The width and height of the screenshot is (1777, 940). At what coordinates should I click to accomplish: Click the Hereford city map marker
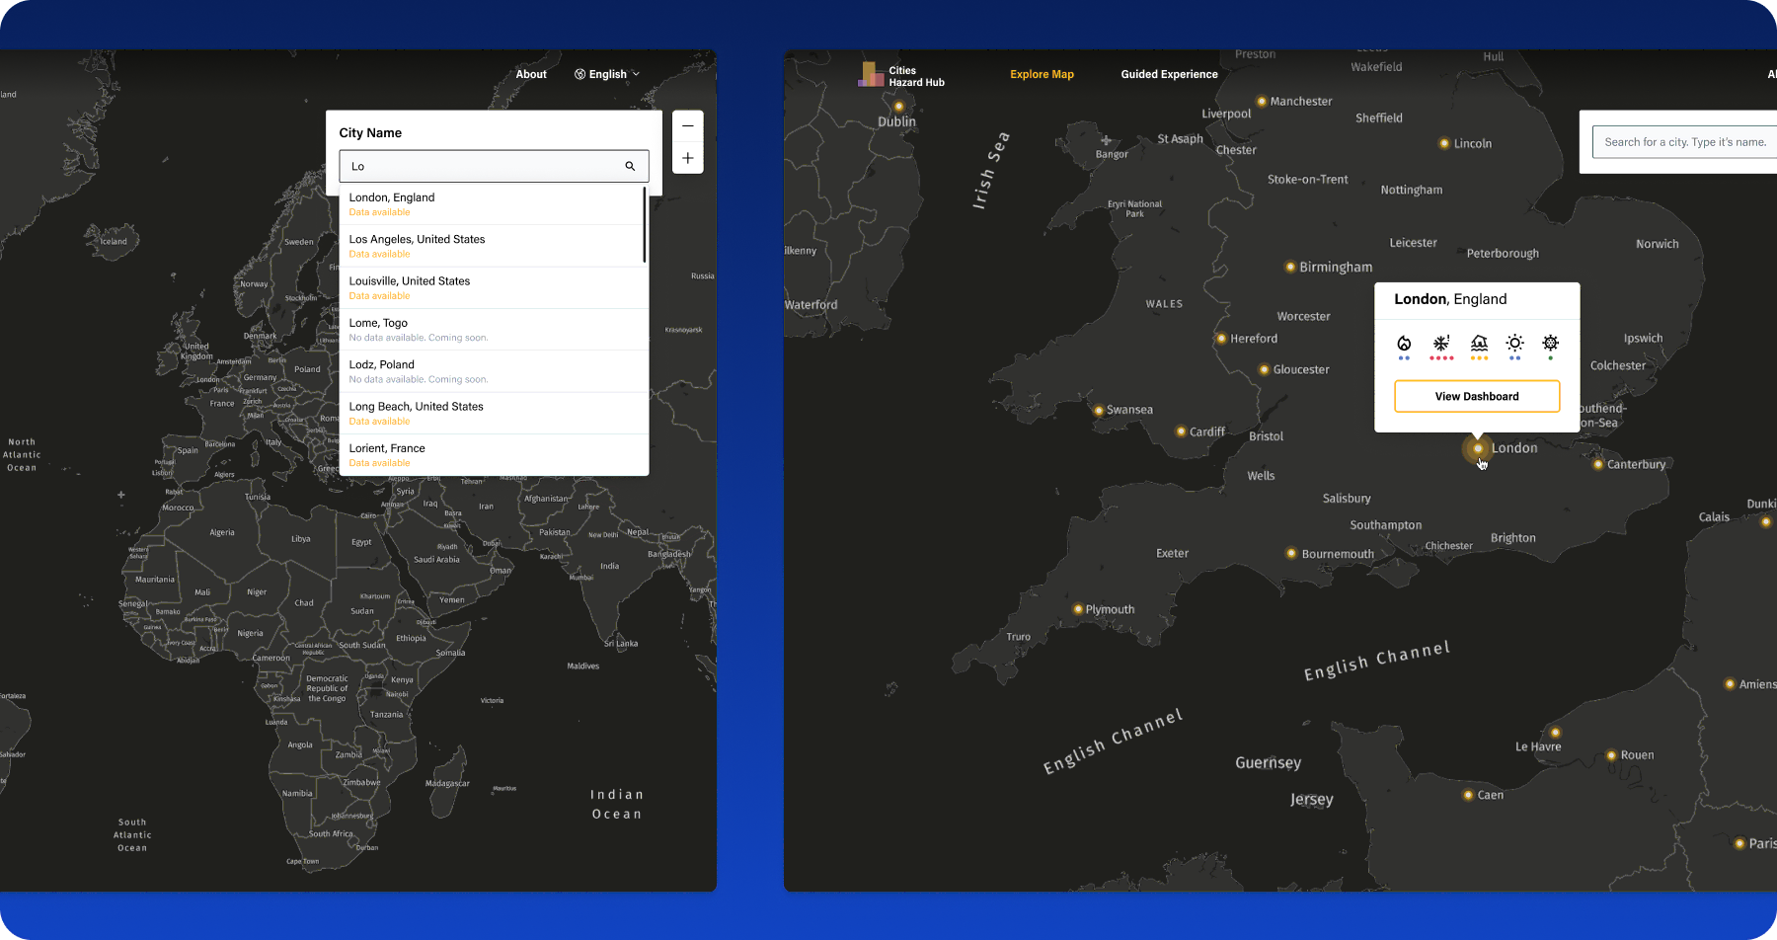[x=1221, y=338]
